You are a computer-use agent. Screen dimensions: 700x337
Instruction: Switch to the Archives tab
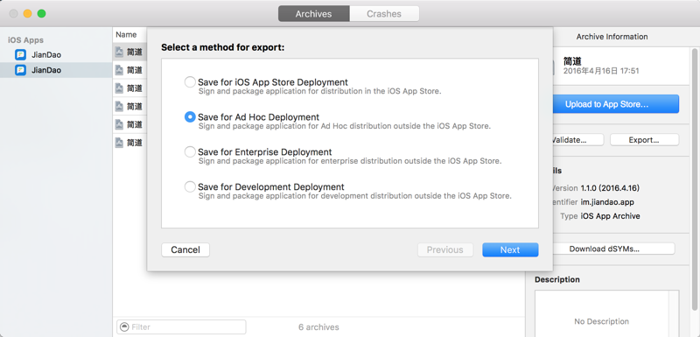(x=313, y=14)
